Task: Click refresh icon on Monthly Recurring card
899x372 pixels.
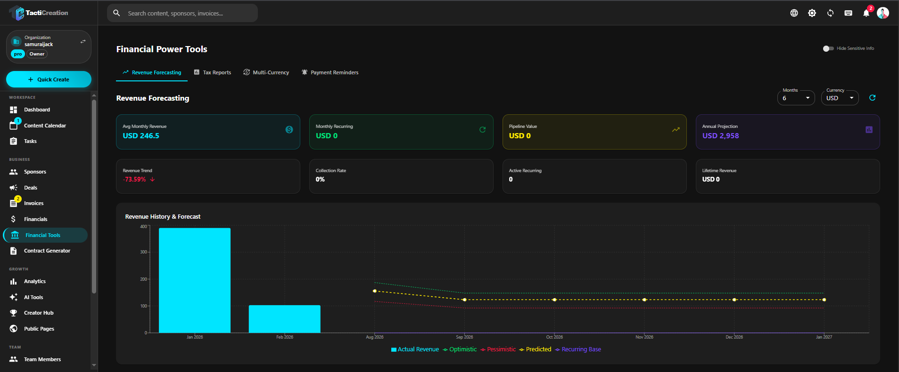Action: (482, 129)
